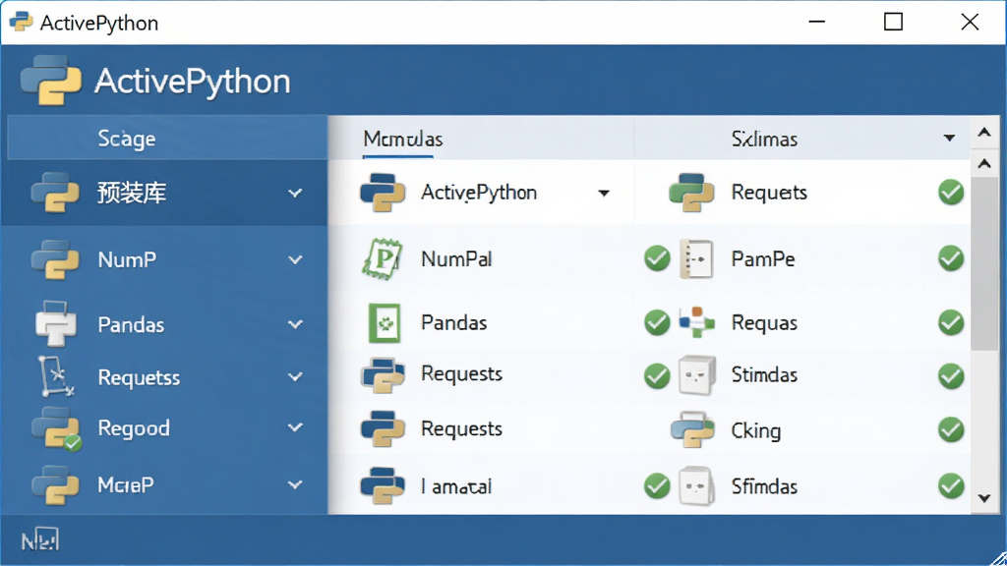1007x566 pixels.
Task: Click the green stamp icon beside NumPal
Action: pos(383,258)
